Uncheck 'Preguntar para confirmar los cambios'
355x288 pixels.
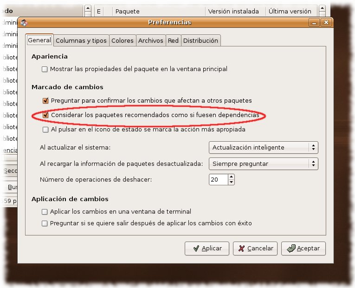pyautogui.click(x=45, y=101)
